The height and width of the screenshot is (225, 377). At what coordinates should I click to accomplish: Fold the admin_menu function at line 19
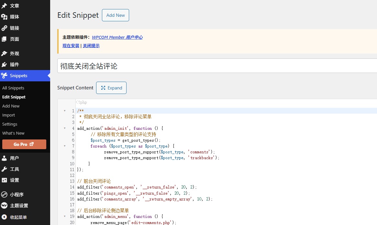coord(65,216)
